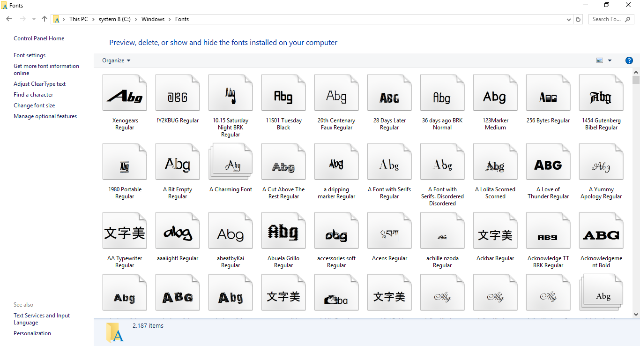Expand the address bar history dropdown

click(568, 19)
